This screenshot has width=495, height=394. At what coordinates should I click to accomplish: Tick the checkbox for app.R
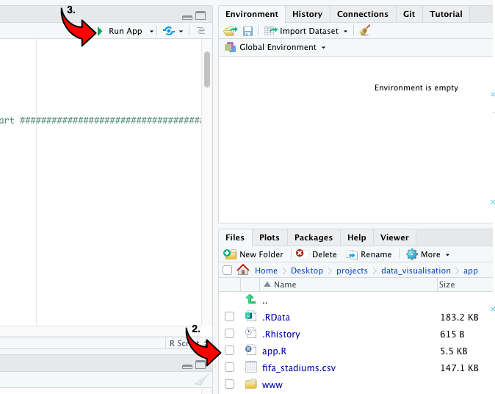tap(229, 351)
